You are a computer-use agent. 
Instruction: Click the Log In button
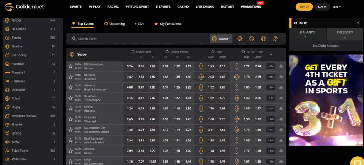click(x=322, y=7)
